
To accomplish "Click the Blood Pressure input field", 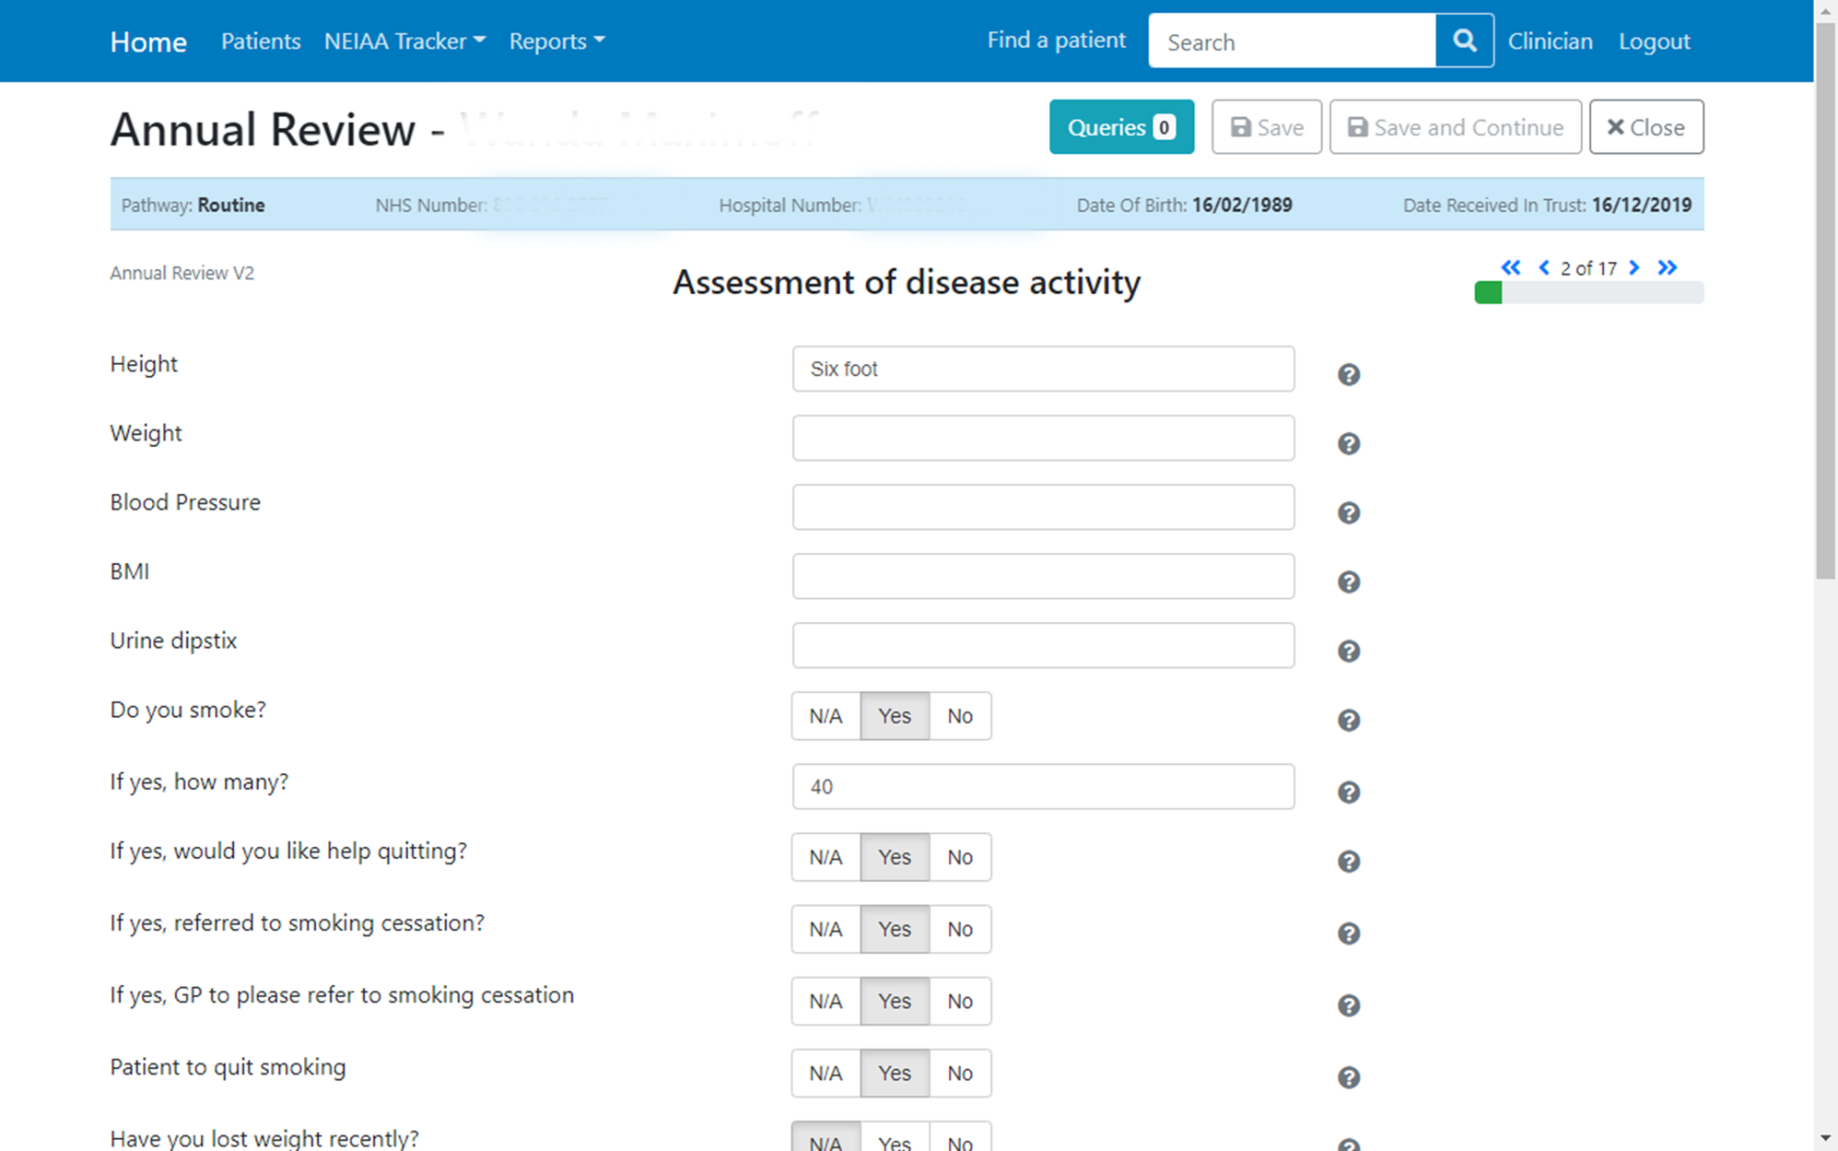I will click(1043, 507).
